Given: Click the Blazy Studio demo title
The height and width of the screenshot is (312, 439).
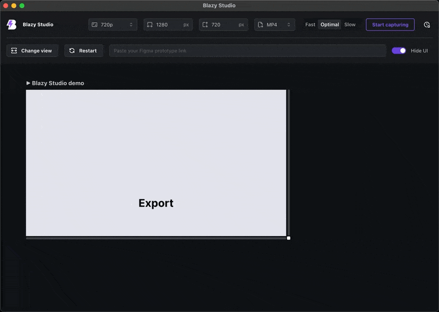Looking at the screenshot, I should (x=58, y=83).
